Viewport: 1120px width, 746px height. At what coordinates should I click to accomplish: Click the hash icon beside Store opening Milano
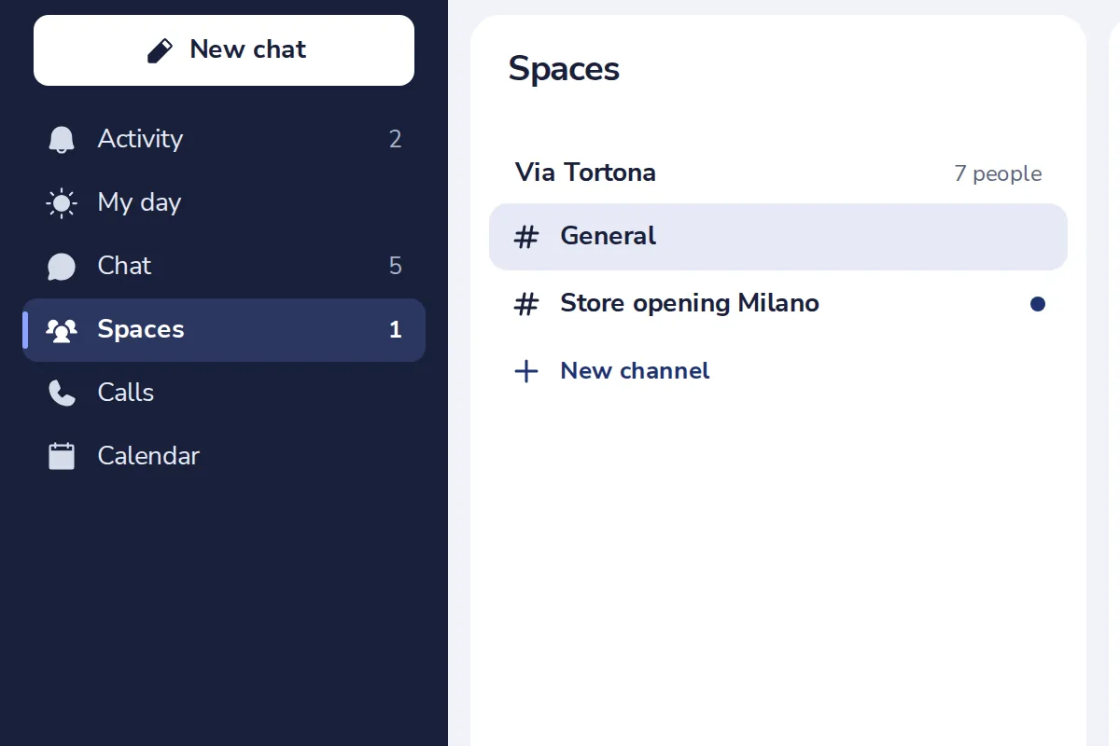(x=527, y=304)
